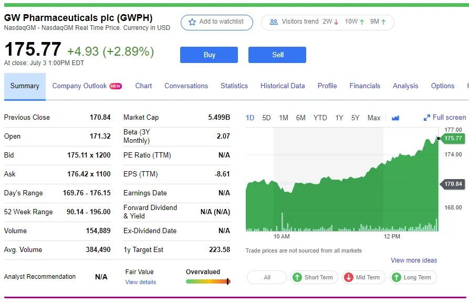Click the red down arrow next to 2W

click(x=336, y=22)
